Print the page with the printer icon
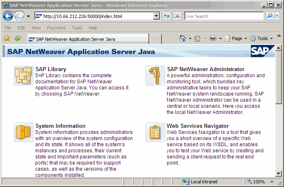Viewport: 284px width, 187px height. [213, 38]
